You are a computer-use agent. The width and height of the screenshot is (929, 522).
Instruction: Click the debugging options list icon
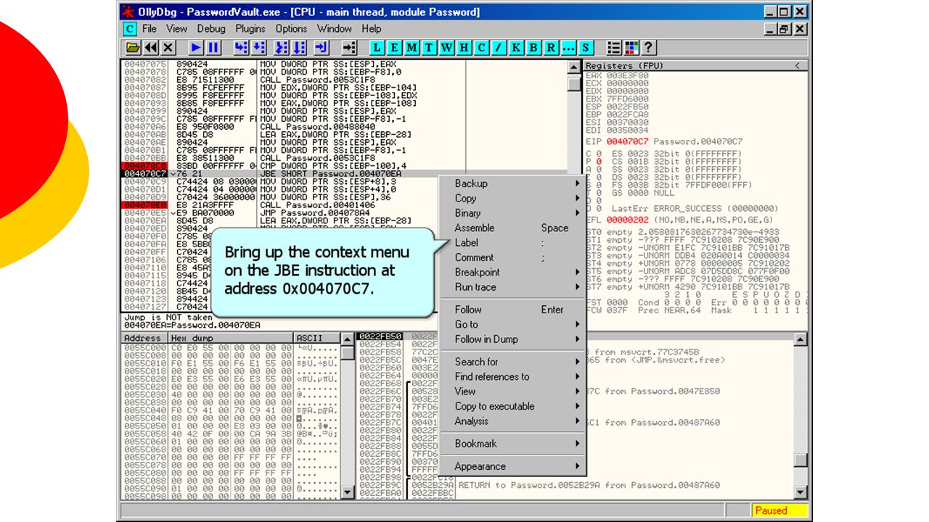[x=614, y=48]
